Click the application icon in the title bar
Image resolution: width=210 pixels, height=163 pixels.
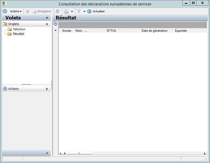click(x=5, y=4)
